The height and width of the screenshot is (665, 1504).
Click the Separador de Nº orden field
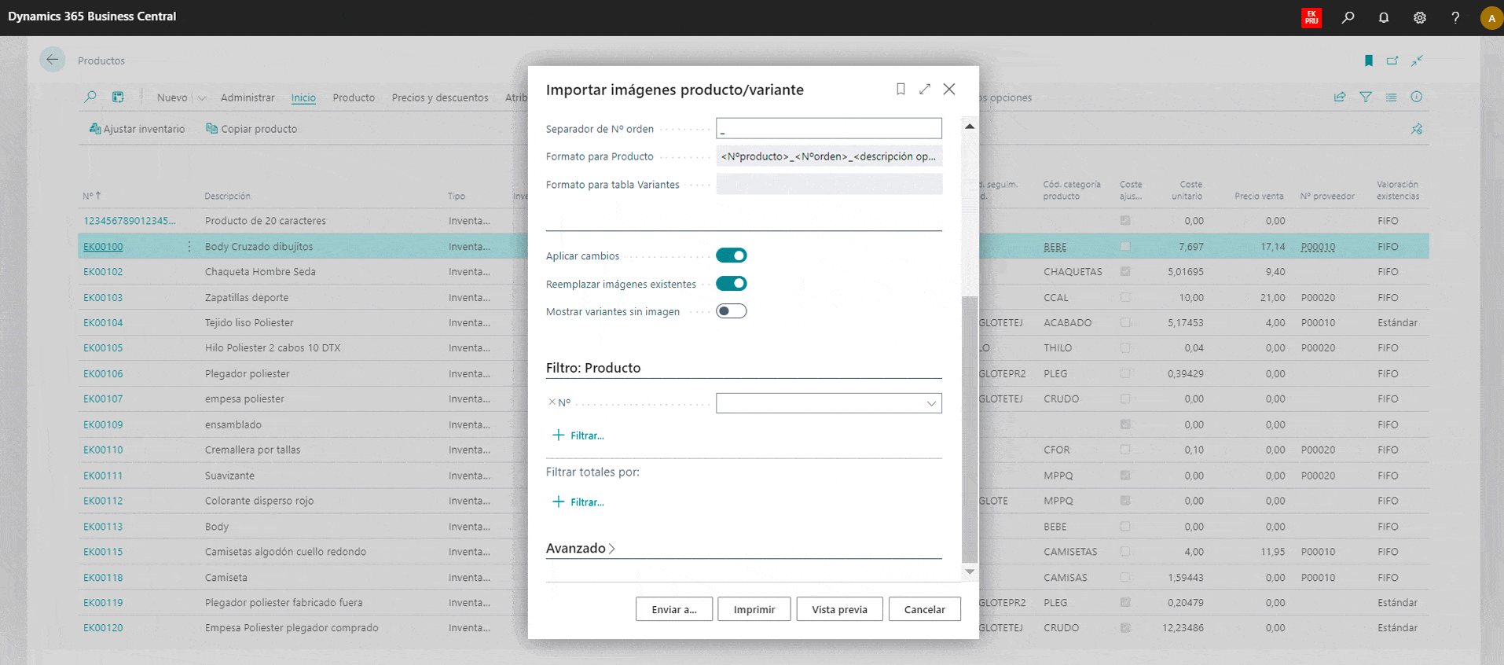828,129
